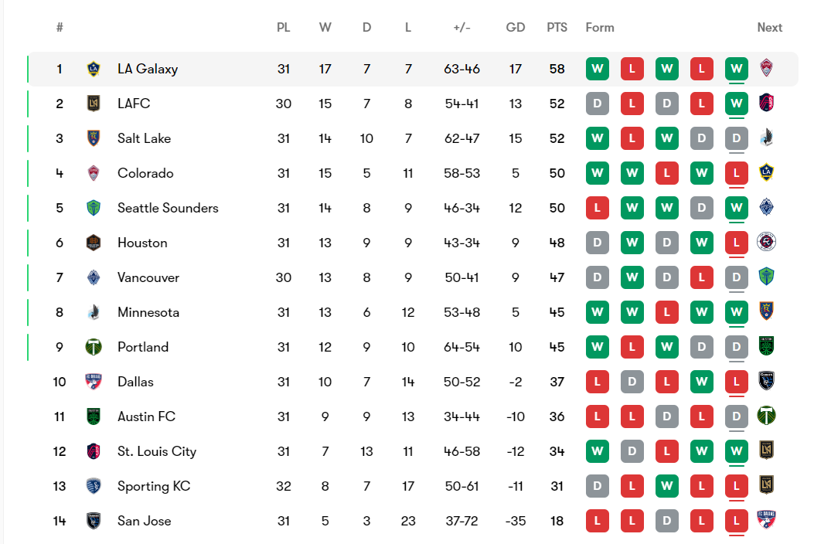The image size is (814, 544).
Task: Open LA Galaxy's next opponent crest
Action: pyautogui.click(x=766, y=69)
